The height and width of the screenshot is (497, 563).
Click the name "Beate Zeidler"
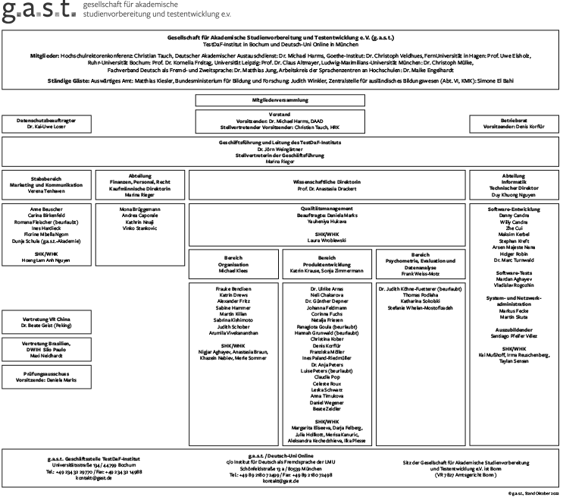point(327,409)
